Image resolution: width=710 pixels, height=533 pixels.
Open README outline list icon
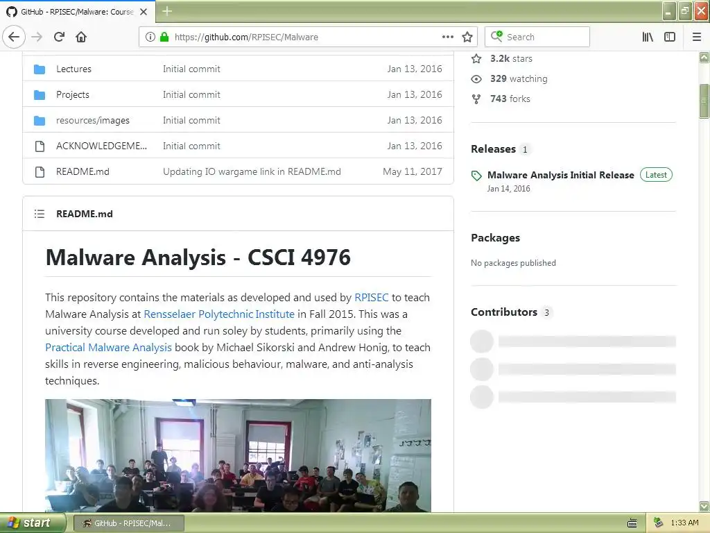[40, 214]
